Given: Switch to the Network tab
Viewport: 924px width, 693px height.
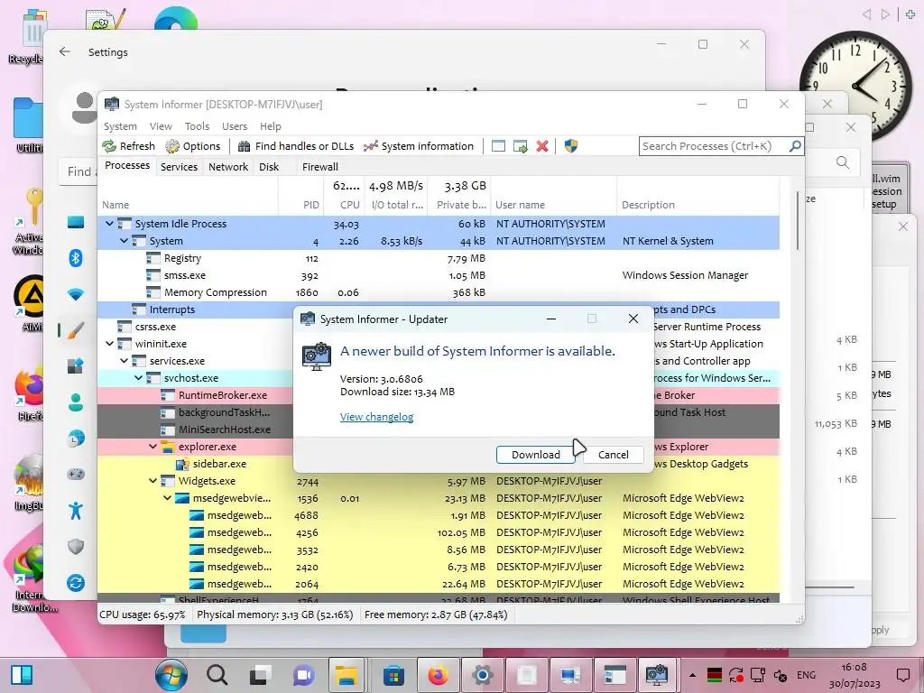Looking at the screenshot, I should coord(228,167).
